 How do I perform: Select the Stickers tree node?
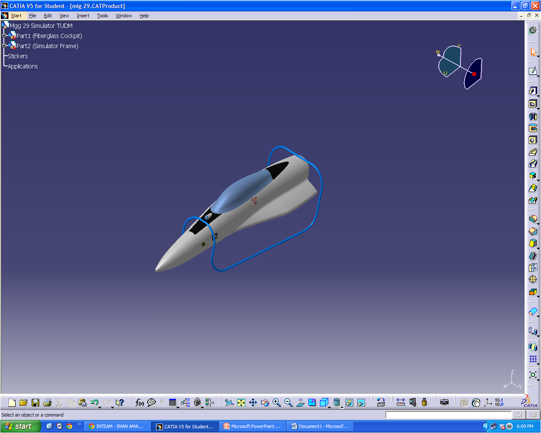(18, 56)
